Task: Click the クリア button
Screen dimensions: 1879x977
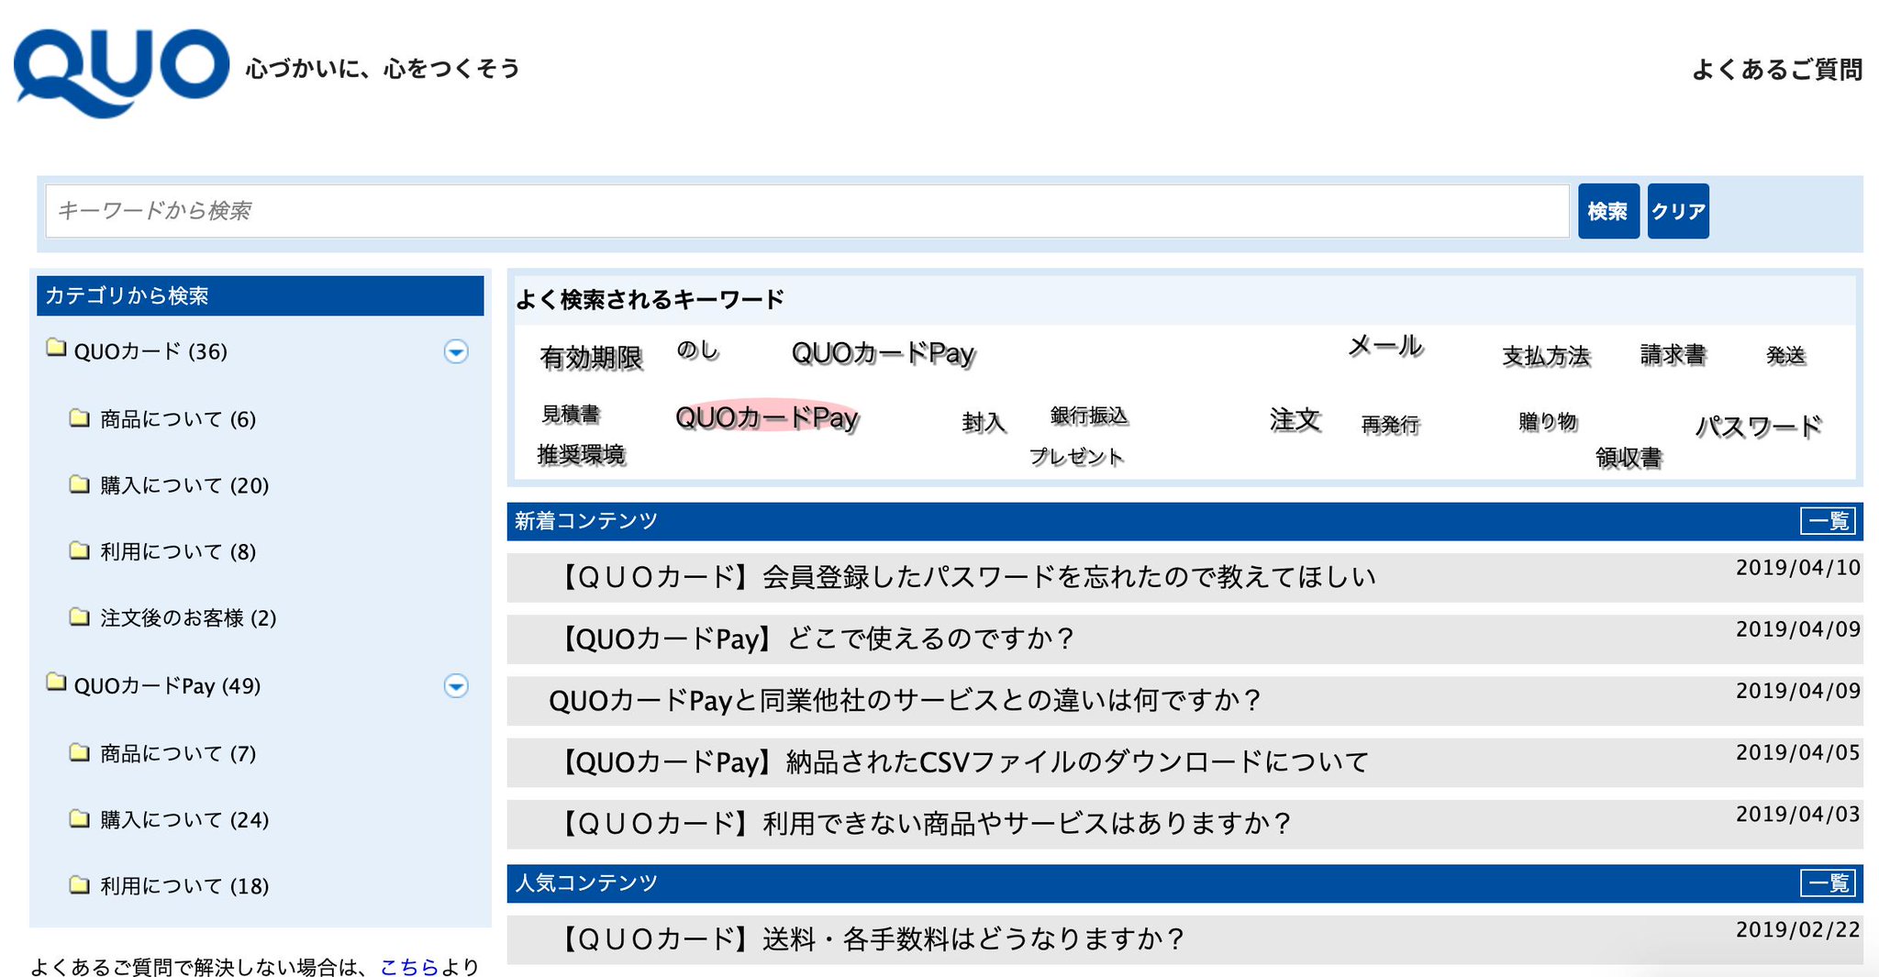Action: 1678,211
